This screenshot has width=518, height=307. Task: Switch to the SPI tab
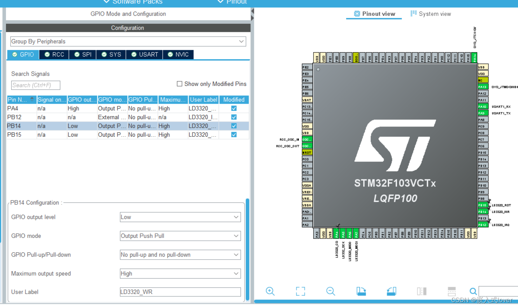[83, 54]
